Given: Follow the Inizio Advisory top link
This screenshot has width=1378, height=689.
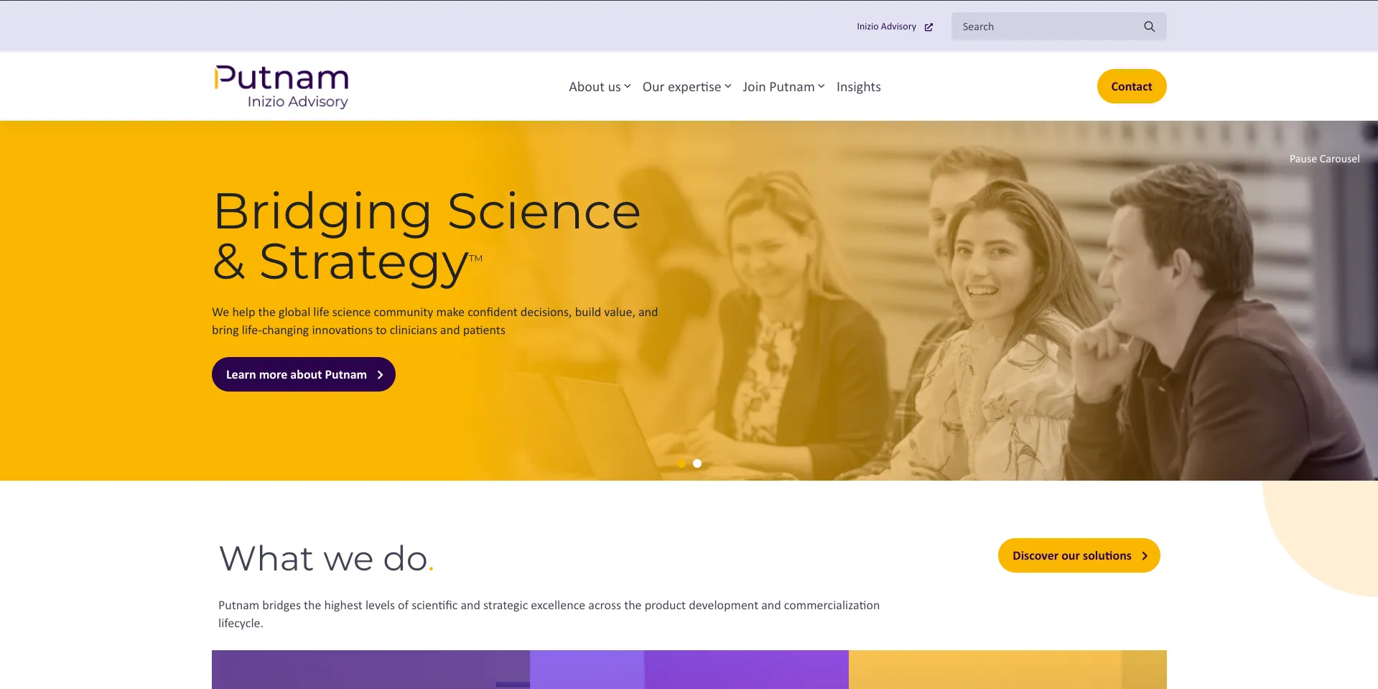Looking at the screenshot, I should (886, 27).
